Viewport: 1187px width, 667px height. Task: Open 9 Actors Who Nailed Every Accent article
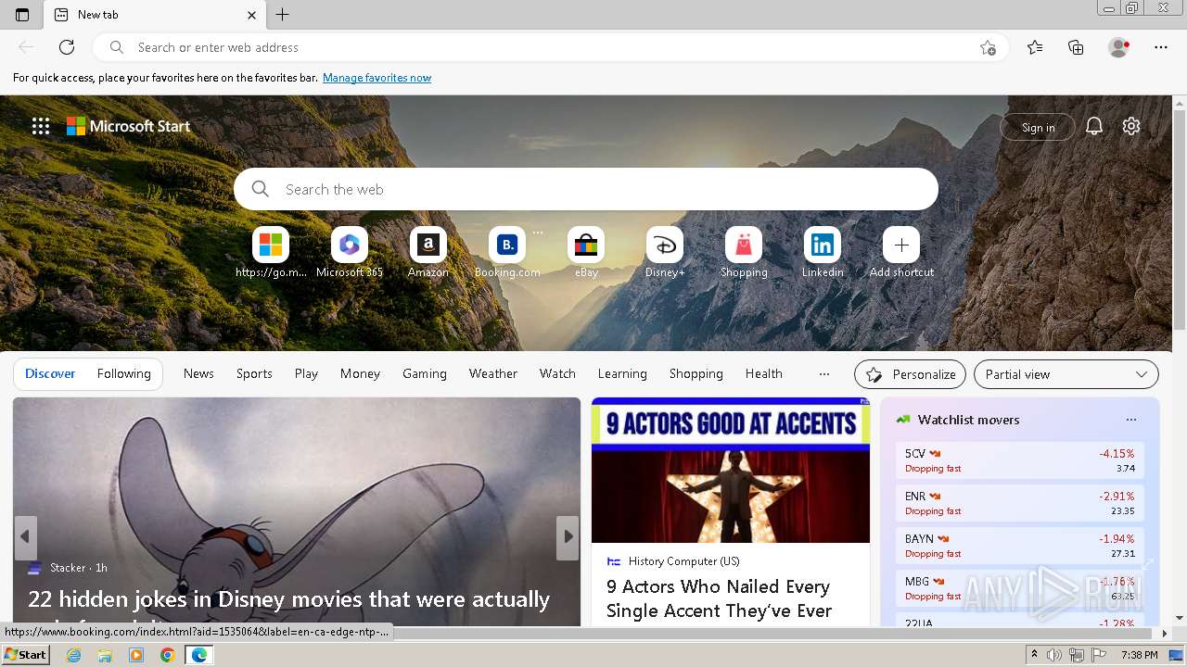[x=720, y=598]
